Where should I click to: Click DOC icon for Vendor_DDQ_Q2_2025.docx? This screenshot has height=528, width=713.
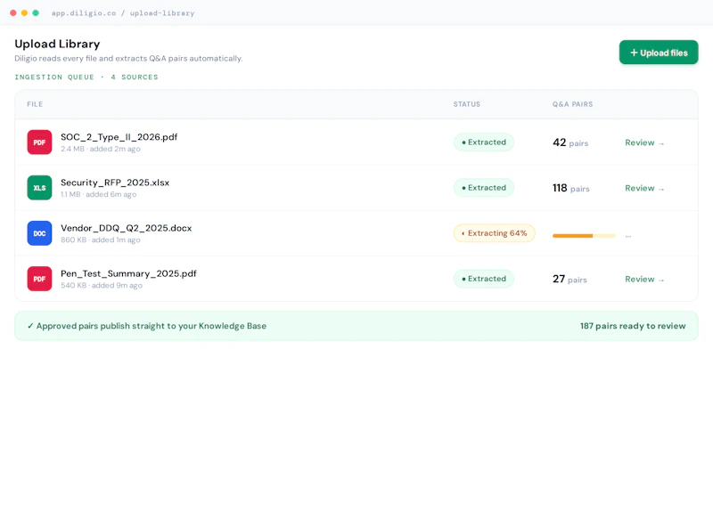tap(39, 233)
